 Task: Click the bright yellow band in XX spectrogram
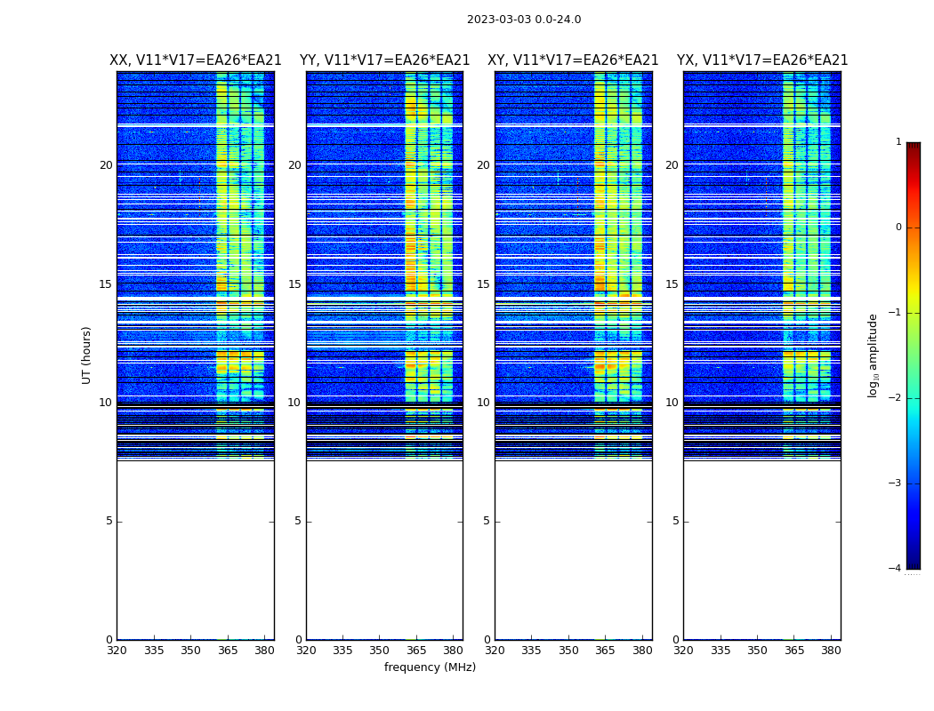221,267
